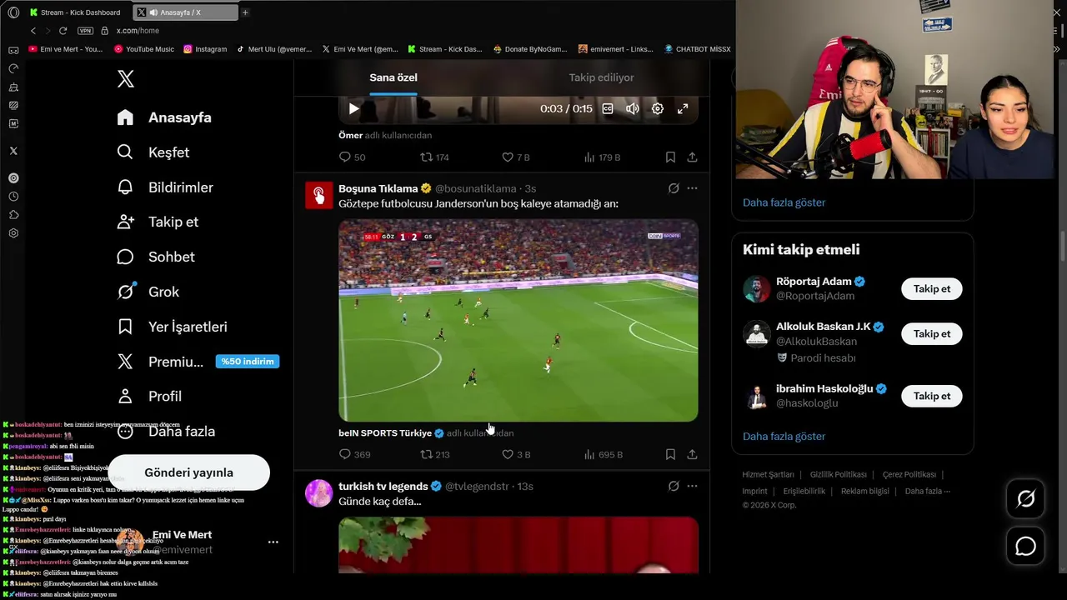Open Grok explain on Boşuna Tıklama post
1067x600 pixels.
coord(674,188)
